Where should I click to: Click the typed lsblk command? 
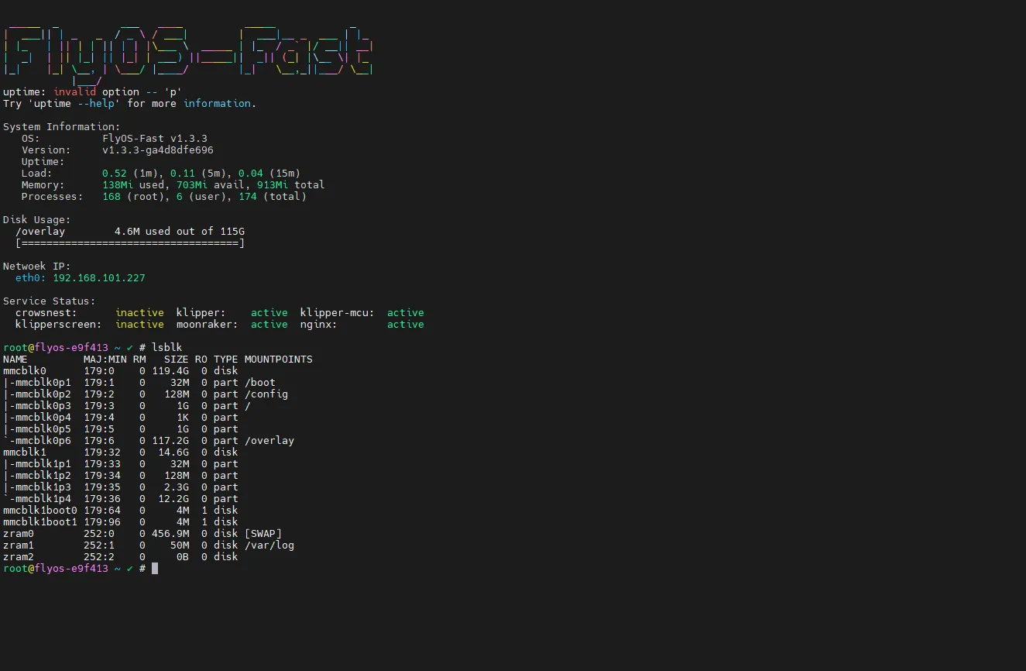[166, 348]
